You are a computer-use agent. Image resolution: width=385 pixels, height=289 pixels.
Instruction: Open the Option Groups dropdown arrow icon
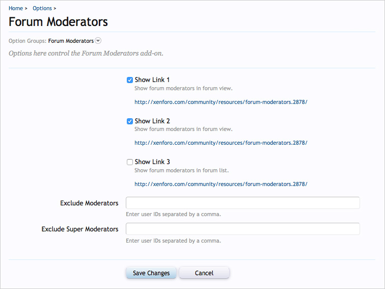pyautogui.click(x=98, y=41)
